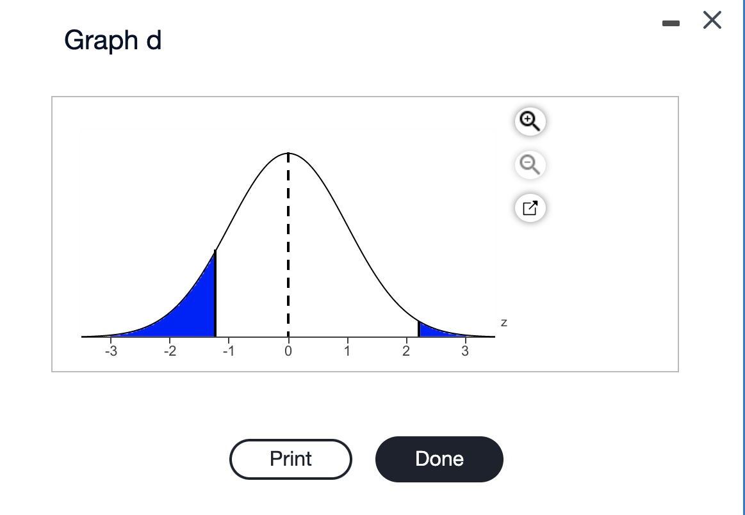Click the zoom-in magnifier icon
745x515 pixels.
click(x=529, y=121)
